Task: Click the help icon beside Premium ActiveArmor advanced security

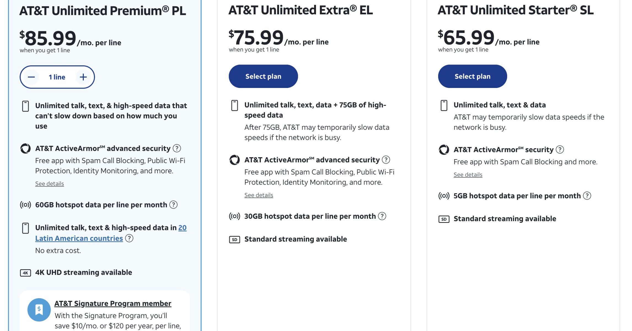Action: pyautogui.click(x=177, y=148)
